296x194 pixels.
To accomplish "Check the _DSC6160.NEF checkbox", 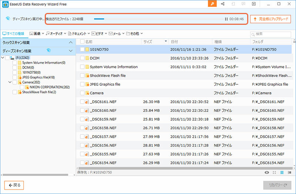I will [82, 110].
